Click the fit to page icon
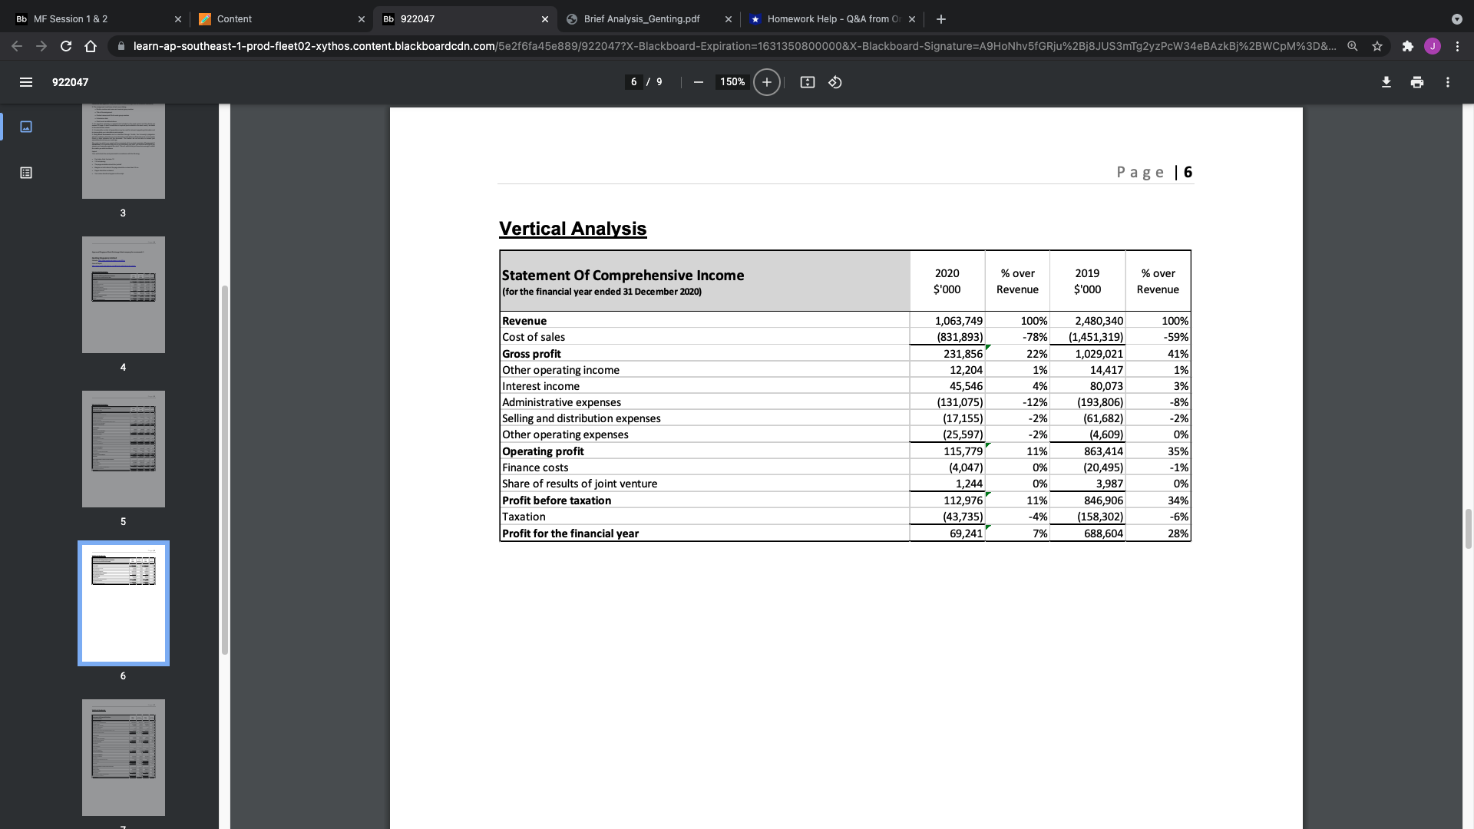1474x829 pixels. (807, 82)
